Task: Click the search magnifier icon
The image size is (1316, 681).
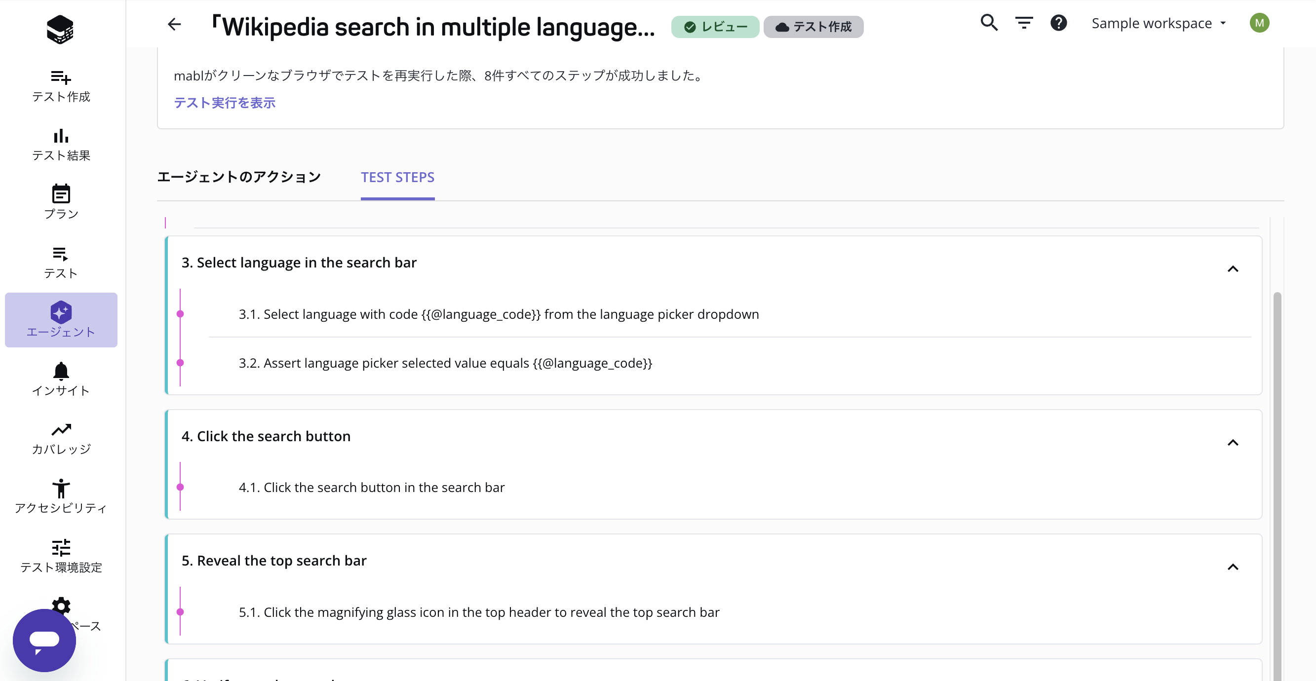Action: 989,23
